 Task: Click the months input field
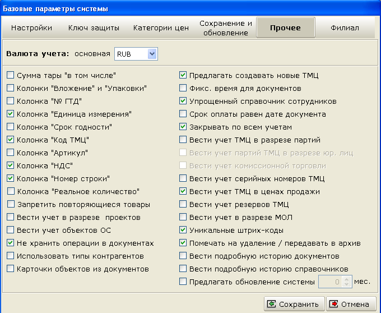click(x=331, y=282)
